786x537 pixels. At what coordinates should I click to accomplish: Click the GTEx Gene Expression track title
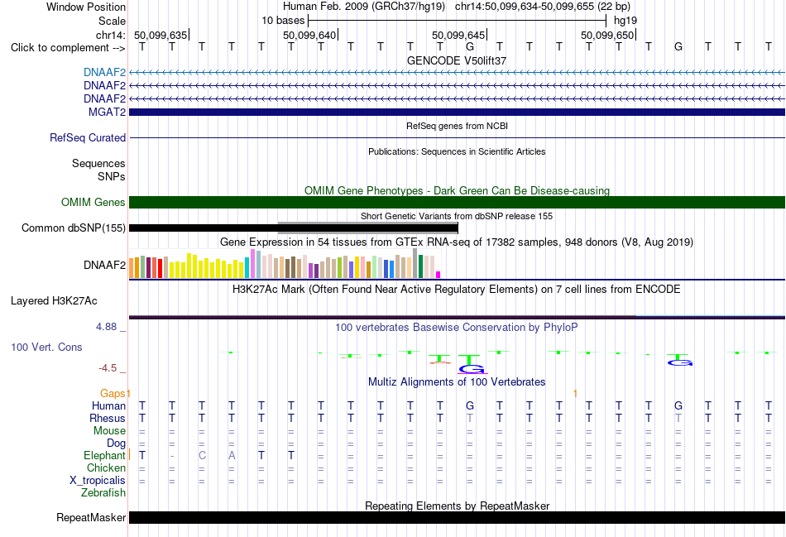tap(457, 242)
